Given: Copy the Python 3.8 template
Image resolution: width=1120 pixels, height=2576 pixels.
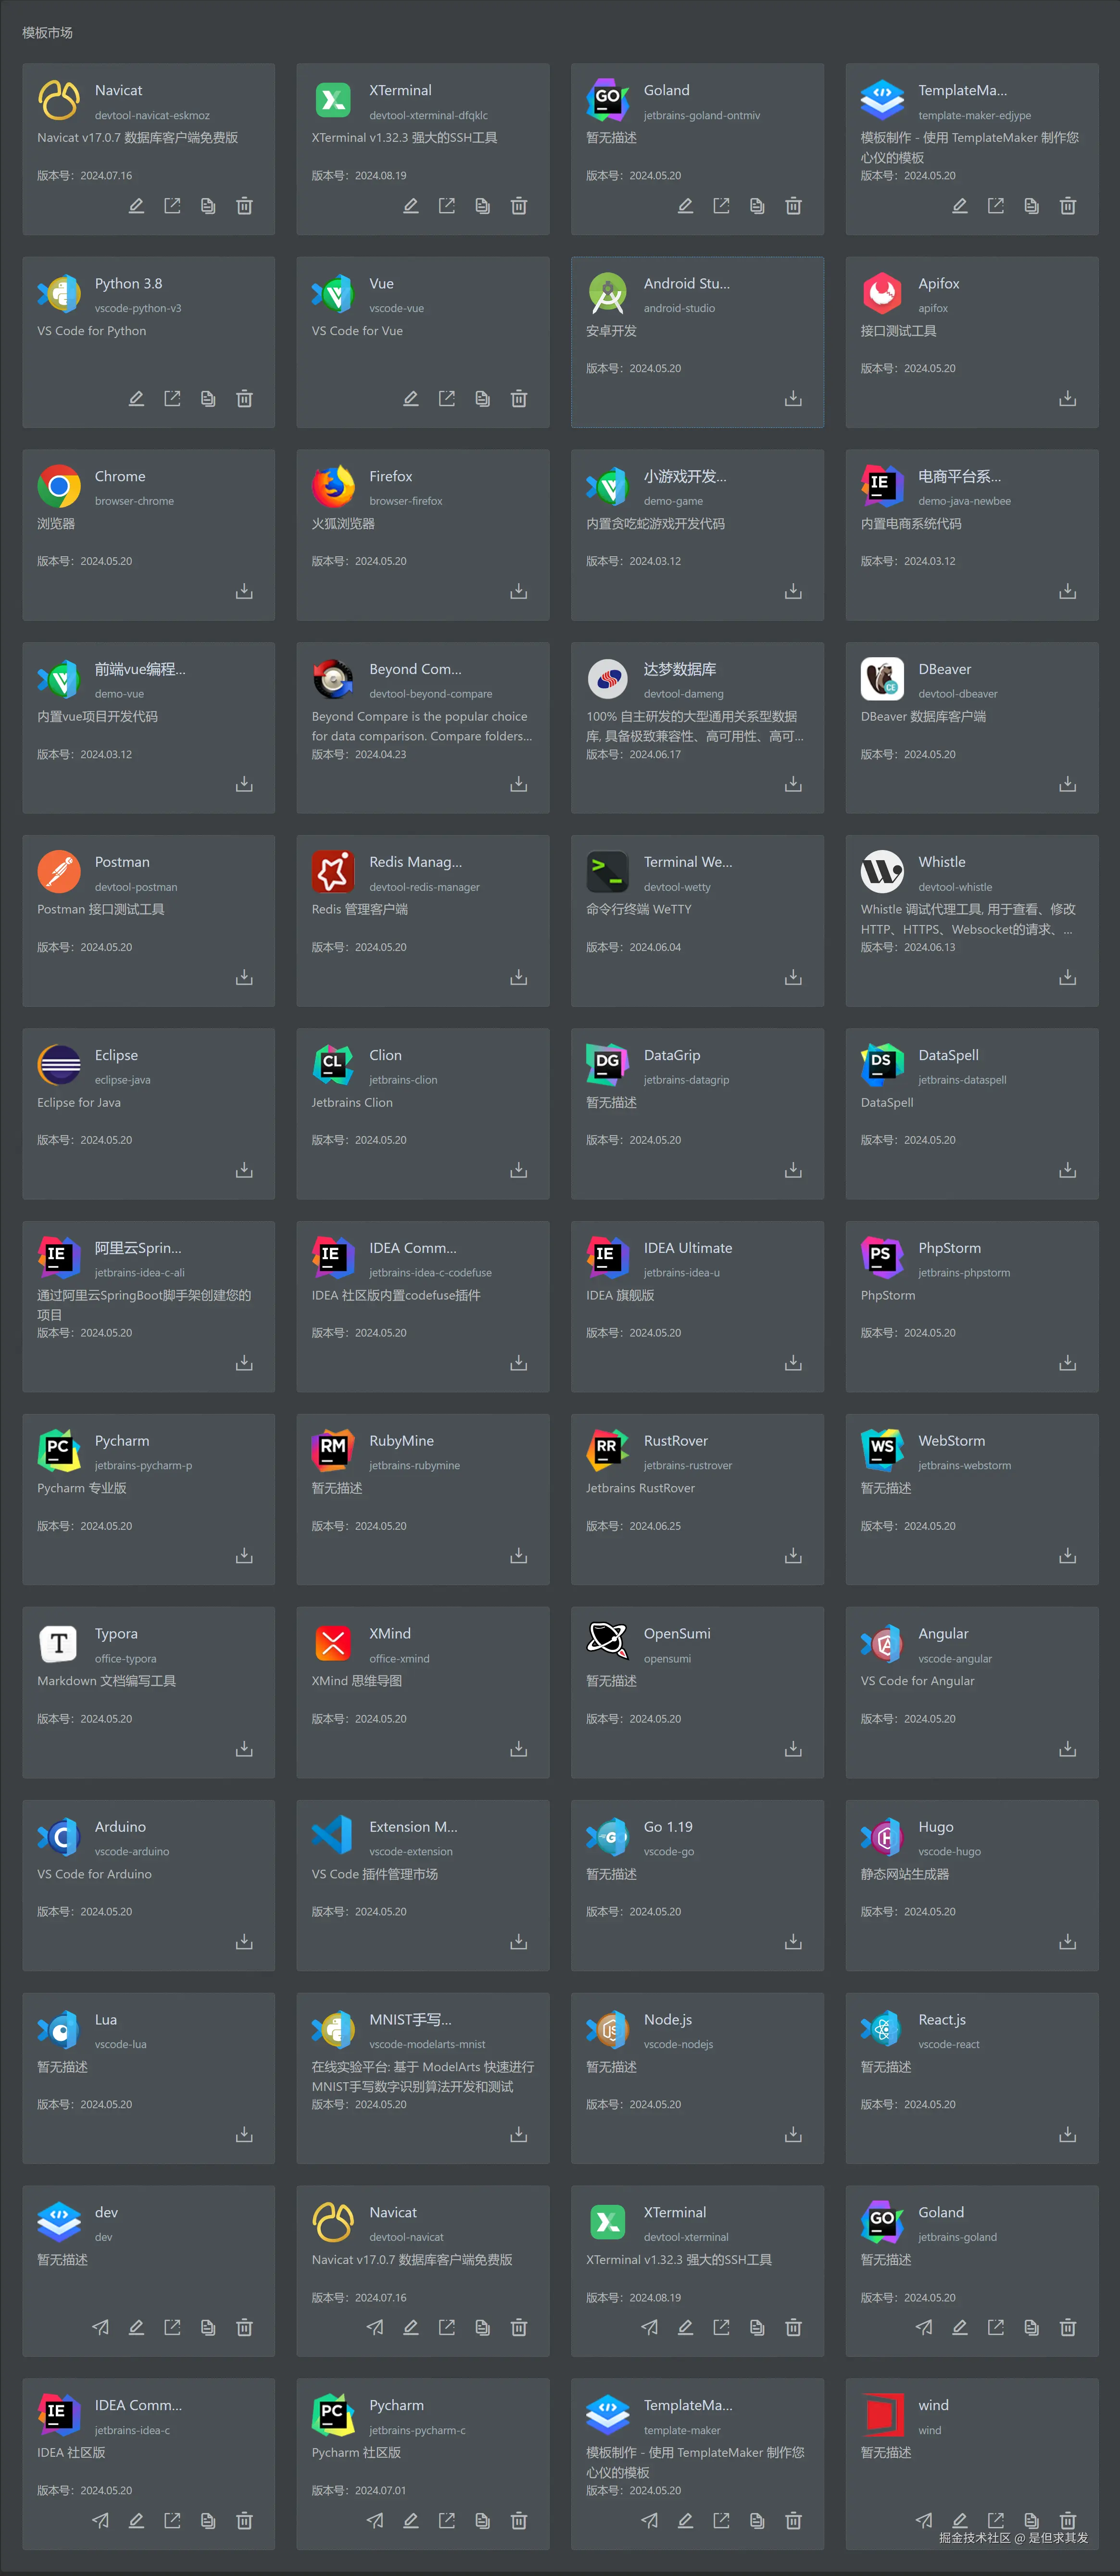Looking at the screenshot, I should click(x=208, y=399).
